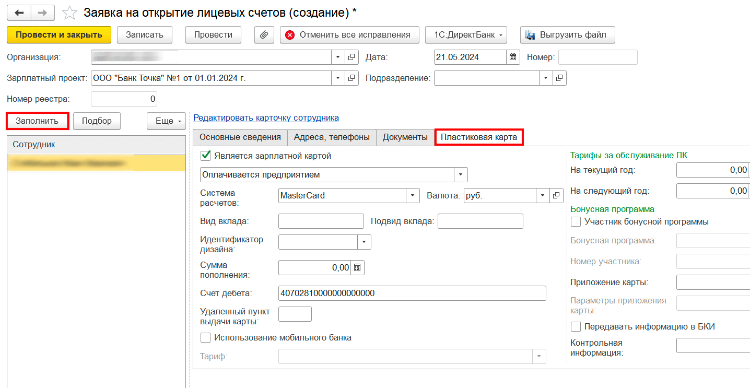This screenshot has width=750, height=388.
Task: Open calculator for Сумма пополнения field
Action: pos(357,267)
